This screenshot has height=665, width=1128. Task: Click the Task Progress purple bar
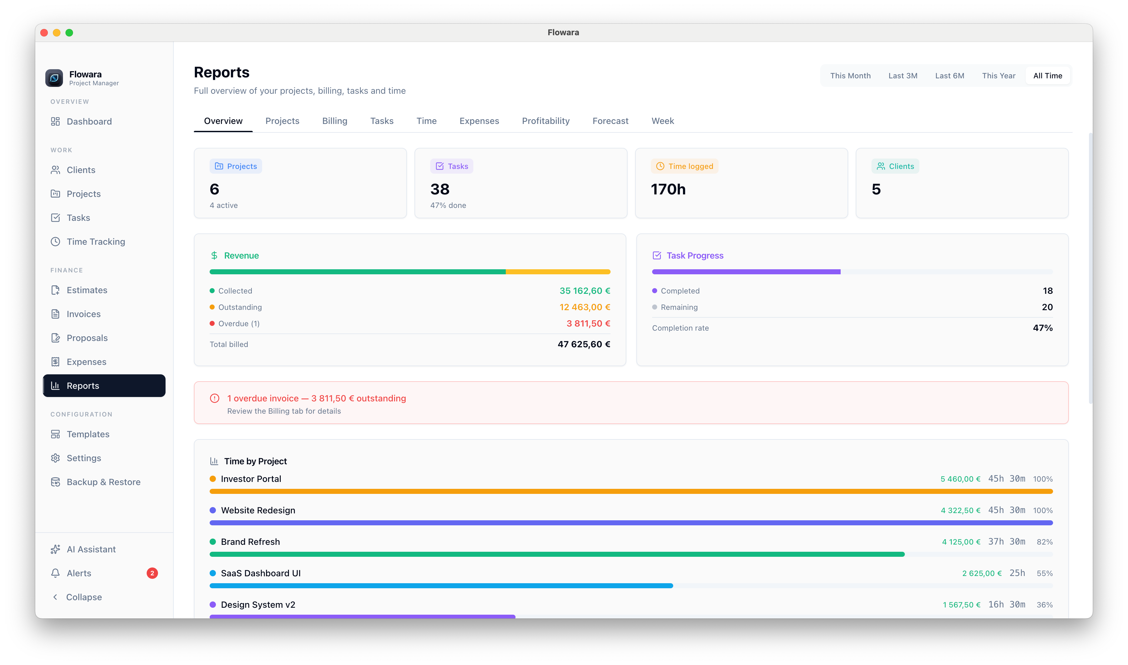coord(746,272)
